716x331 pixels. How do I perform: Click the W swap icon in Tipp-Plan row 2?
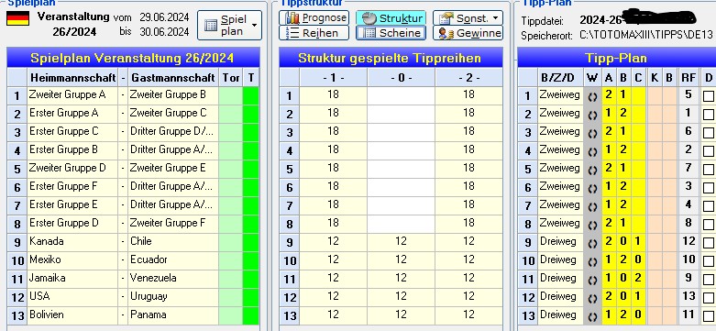[593, 115]
